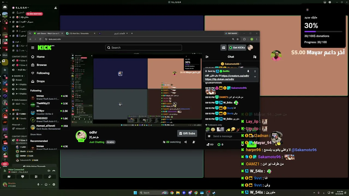
Task: Open Hamad_al7anoti channel in Following list
Action: [49, 127]
